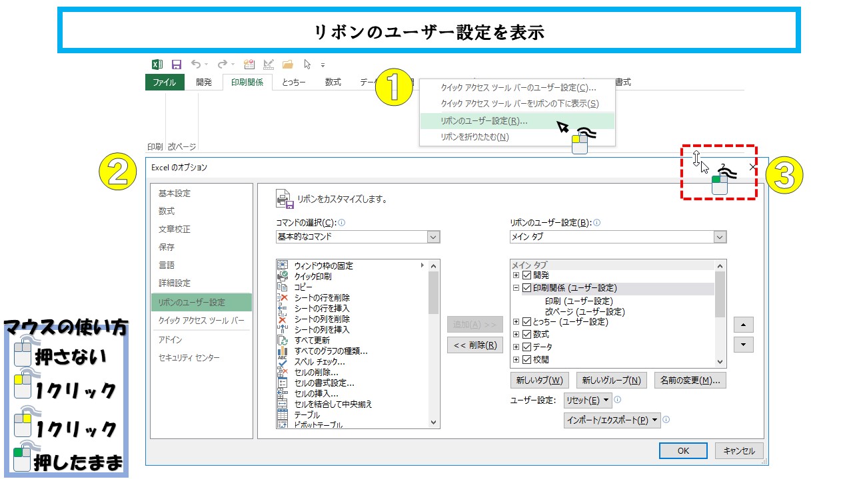
Task: Expand the 開発 tree node
Action: (516, 275)
